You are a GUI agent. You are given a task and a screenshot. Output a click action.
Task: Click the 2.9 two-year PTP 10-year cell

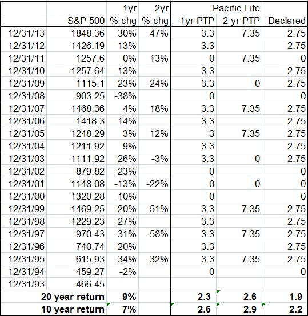pos(239,309)
